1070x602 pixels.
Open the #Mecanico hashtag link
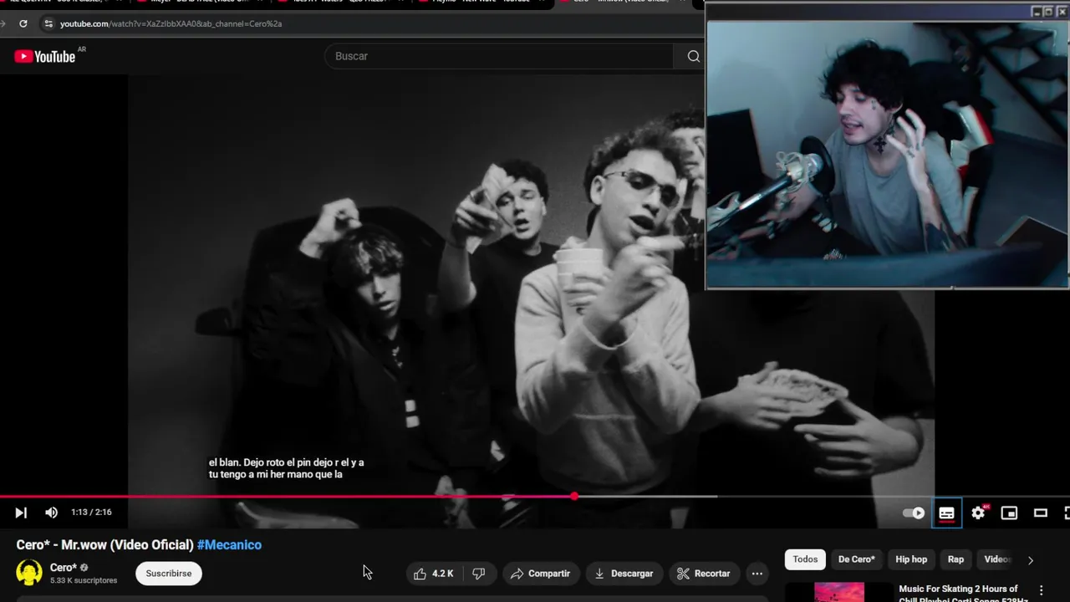coord(229,545)
